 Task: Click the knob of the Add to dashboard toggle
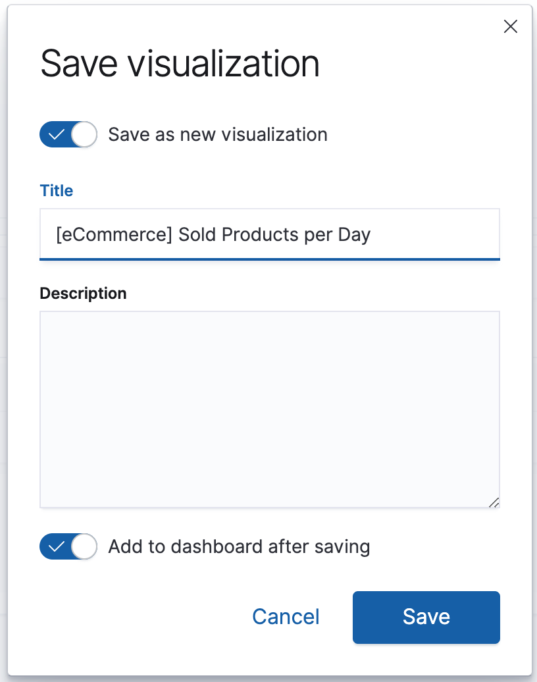[x=84, y=546]
